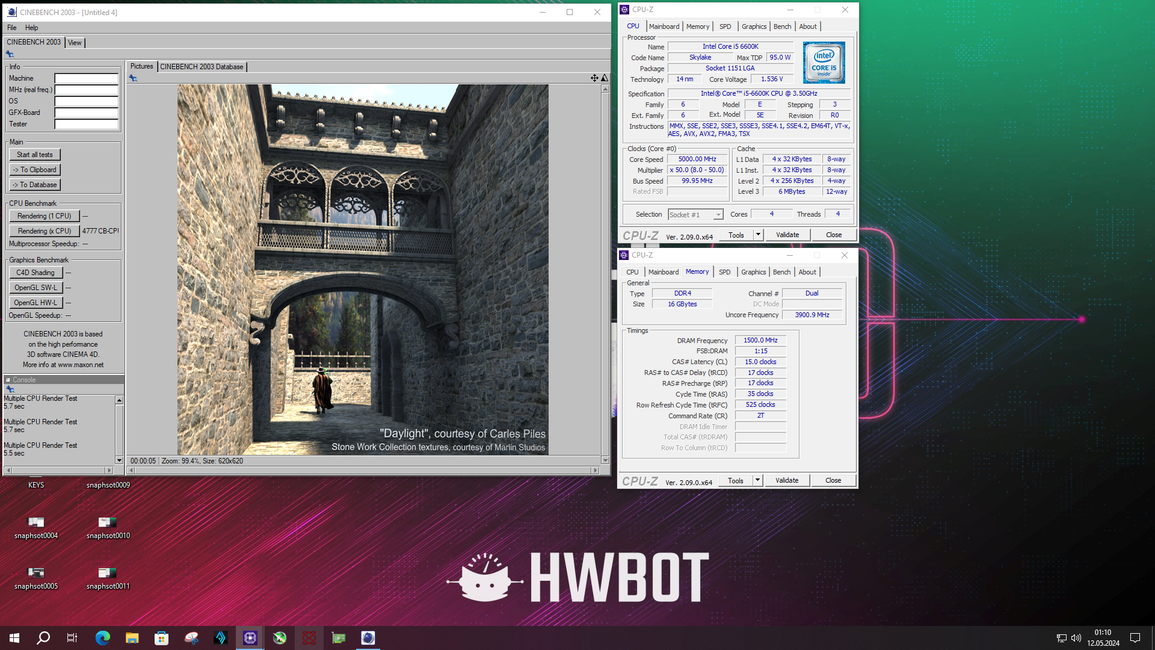
Task: Click Close button in upper CPU-Z
Action: (834, 235)
